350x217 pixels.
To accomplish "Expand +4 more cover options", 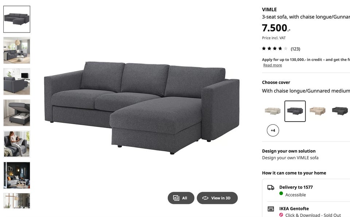I will tap(273, 130).
